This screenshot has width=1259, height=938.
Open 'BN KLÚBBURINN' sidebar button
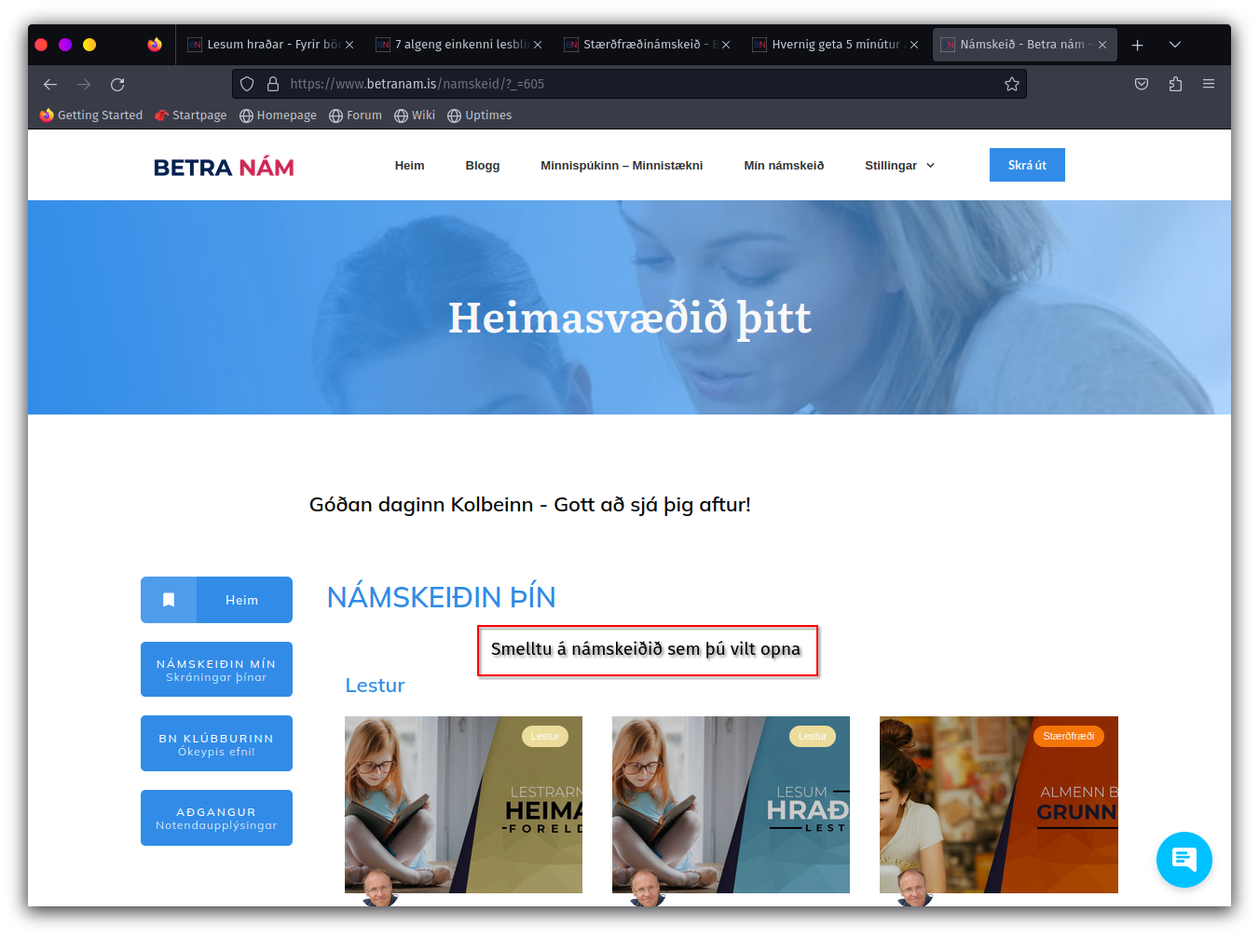(216, 744)
